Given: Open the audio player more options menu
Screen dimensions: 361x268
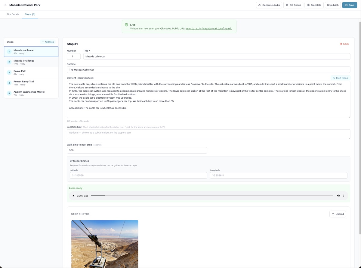Looking at the screenshot, I should pyautogui.click(x=344, y=196).
